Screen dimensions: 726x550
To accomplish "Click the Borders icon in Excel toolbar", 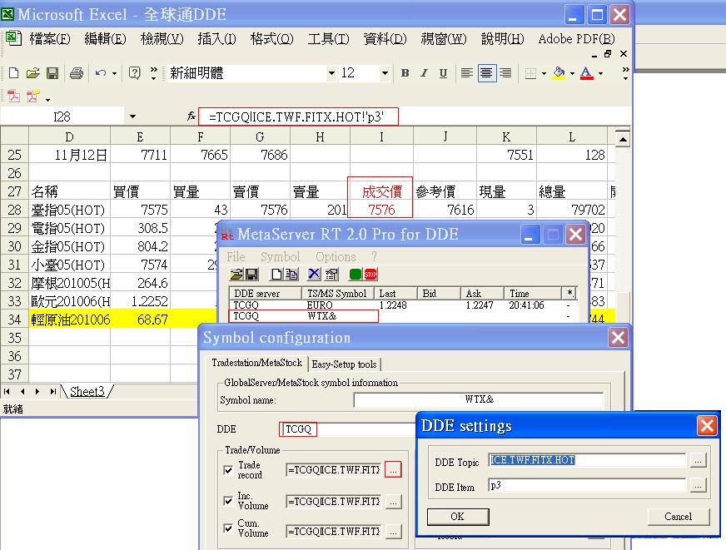I will pos(530,73).
